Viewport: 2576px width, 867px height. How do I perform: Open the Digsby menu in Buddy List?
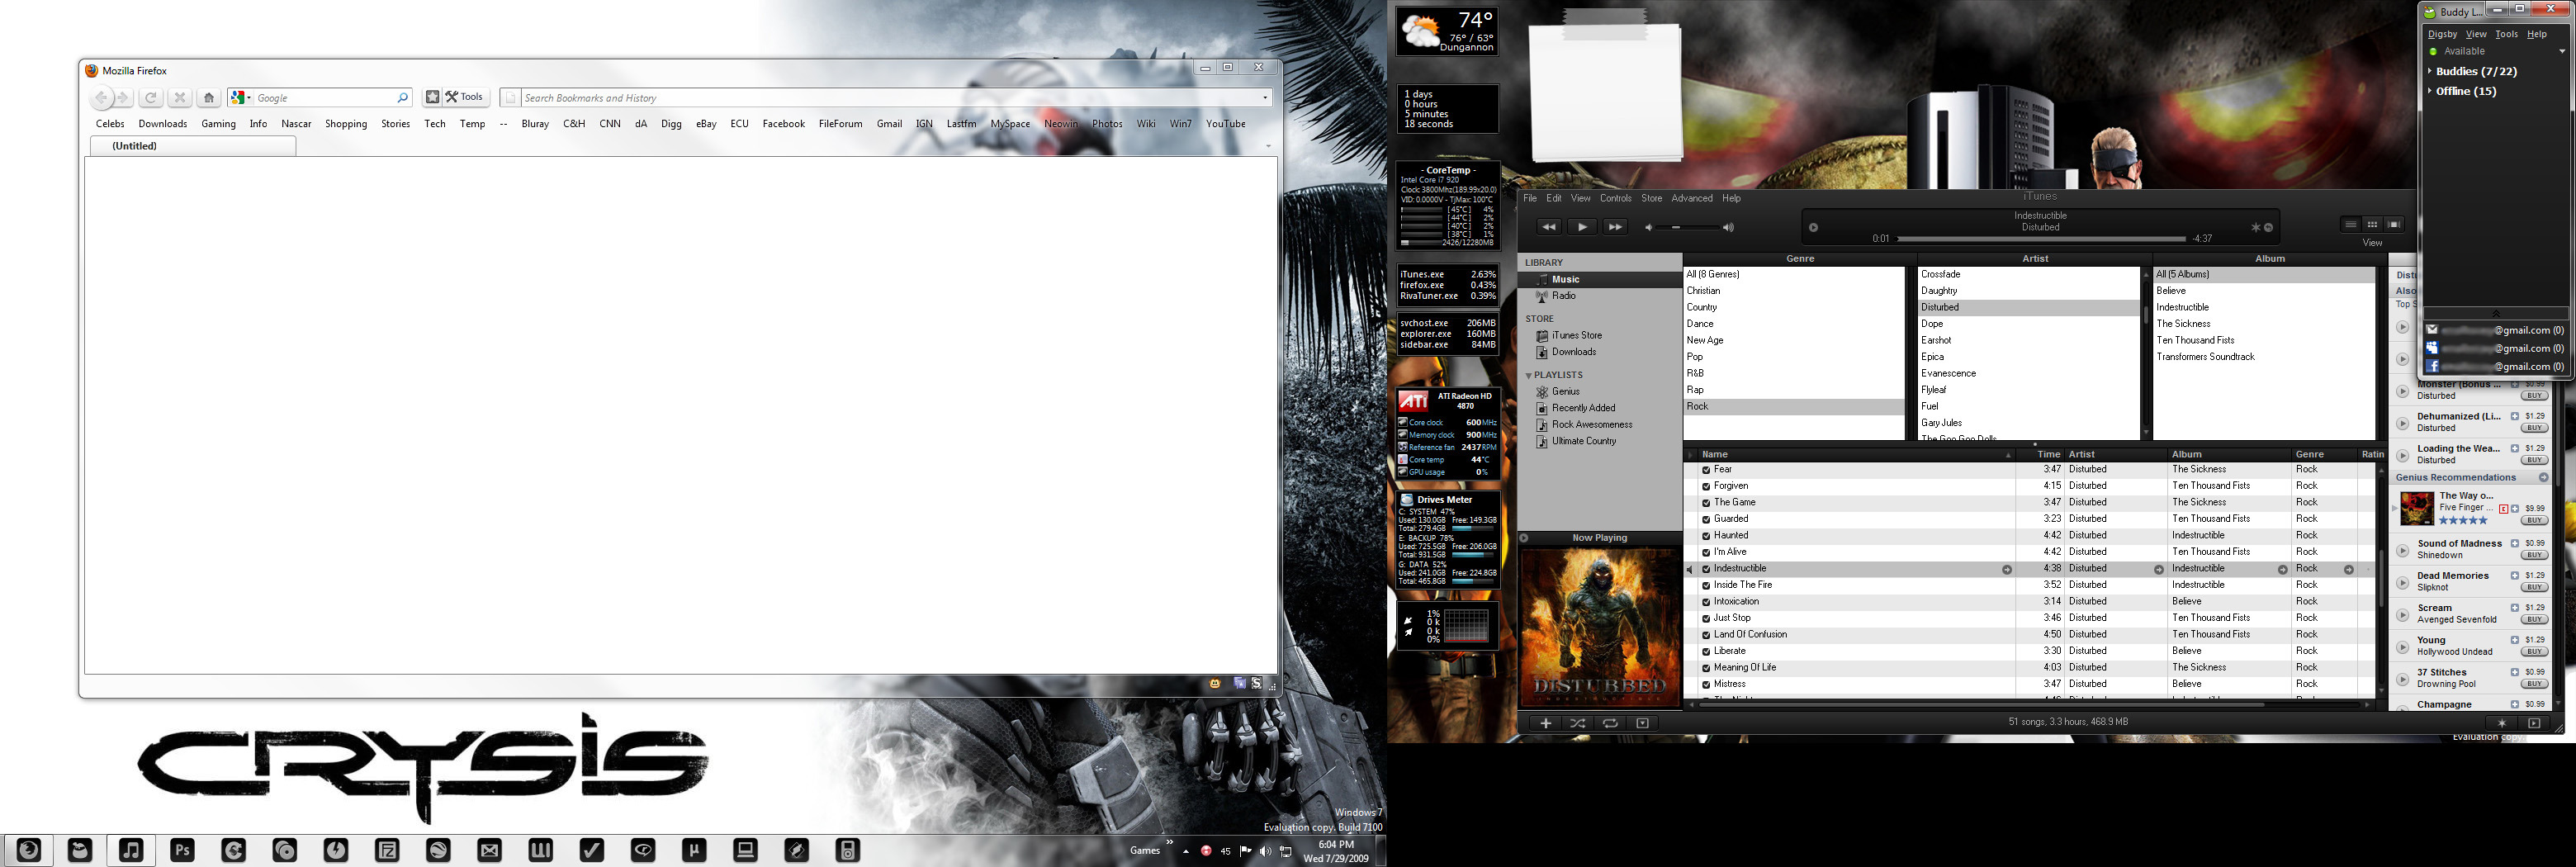[x=2442, y=34]
